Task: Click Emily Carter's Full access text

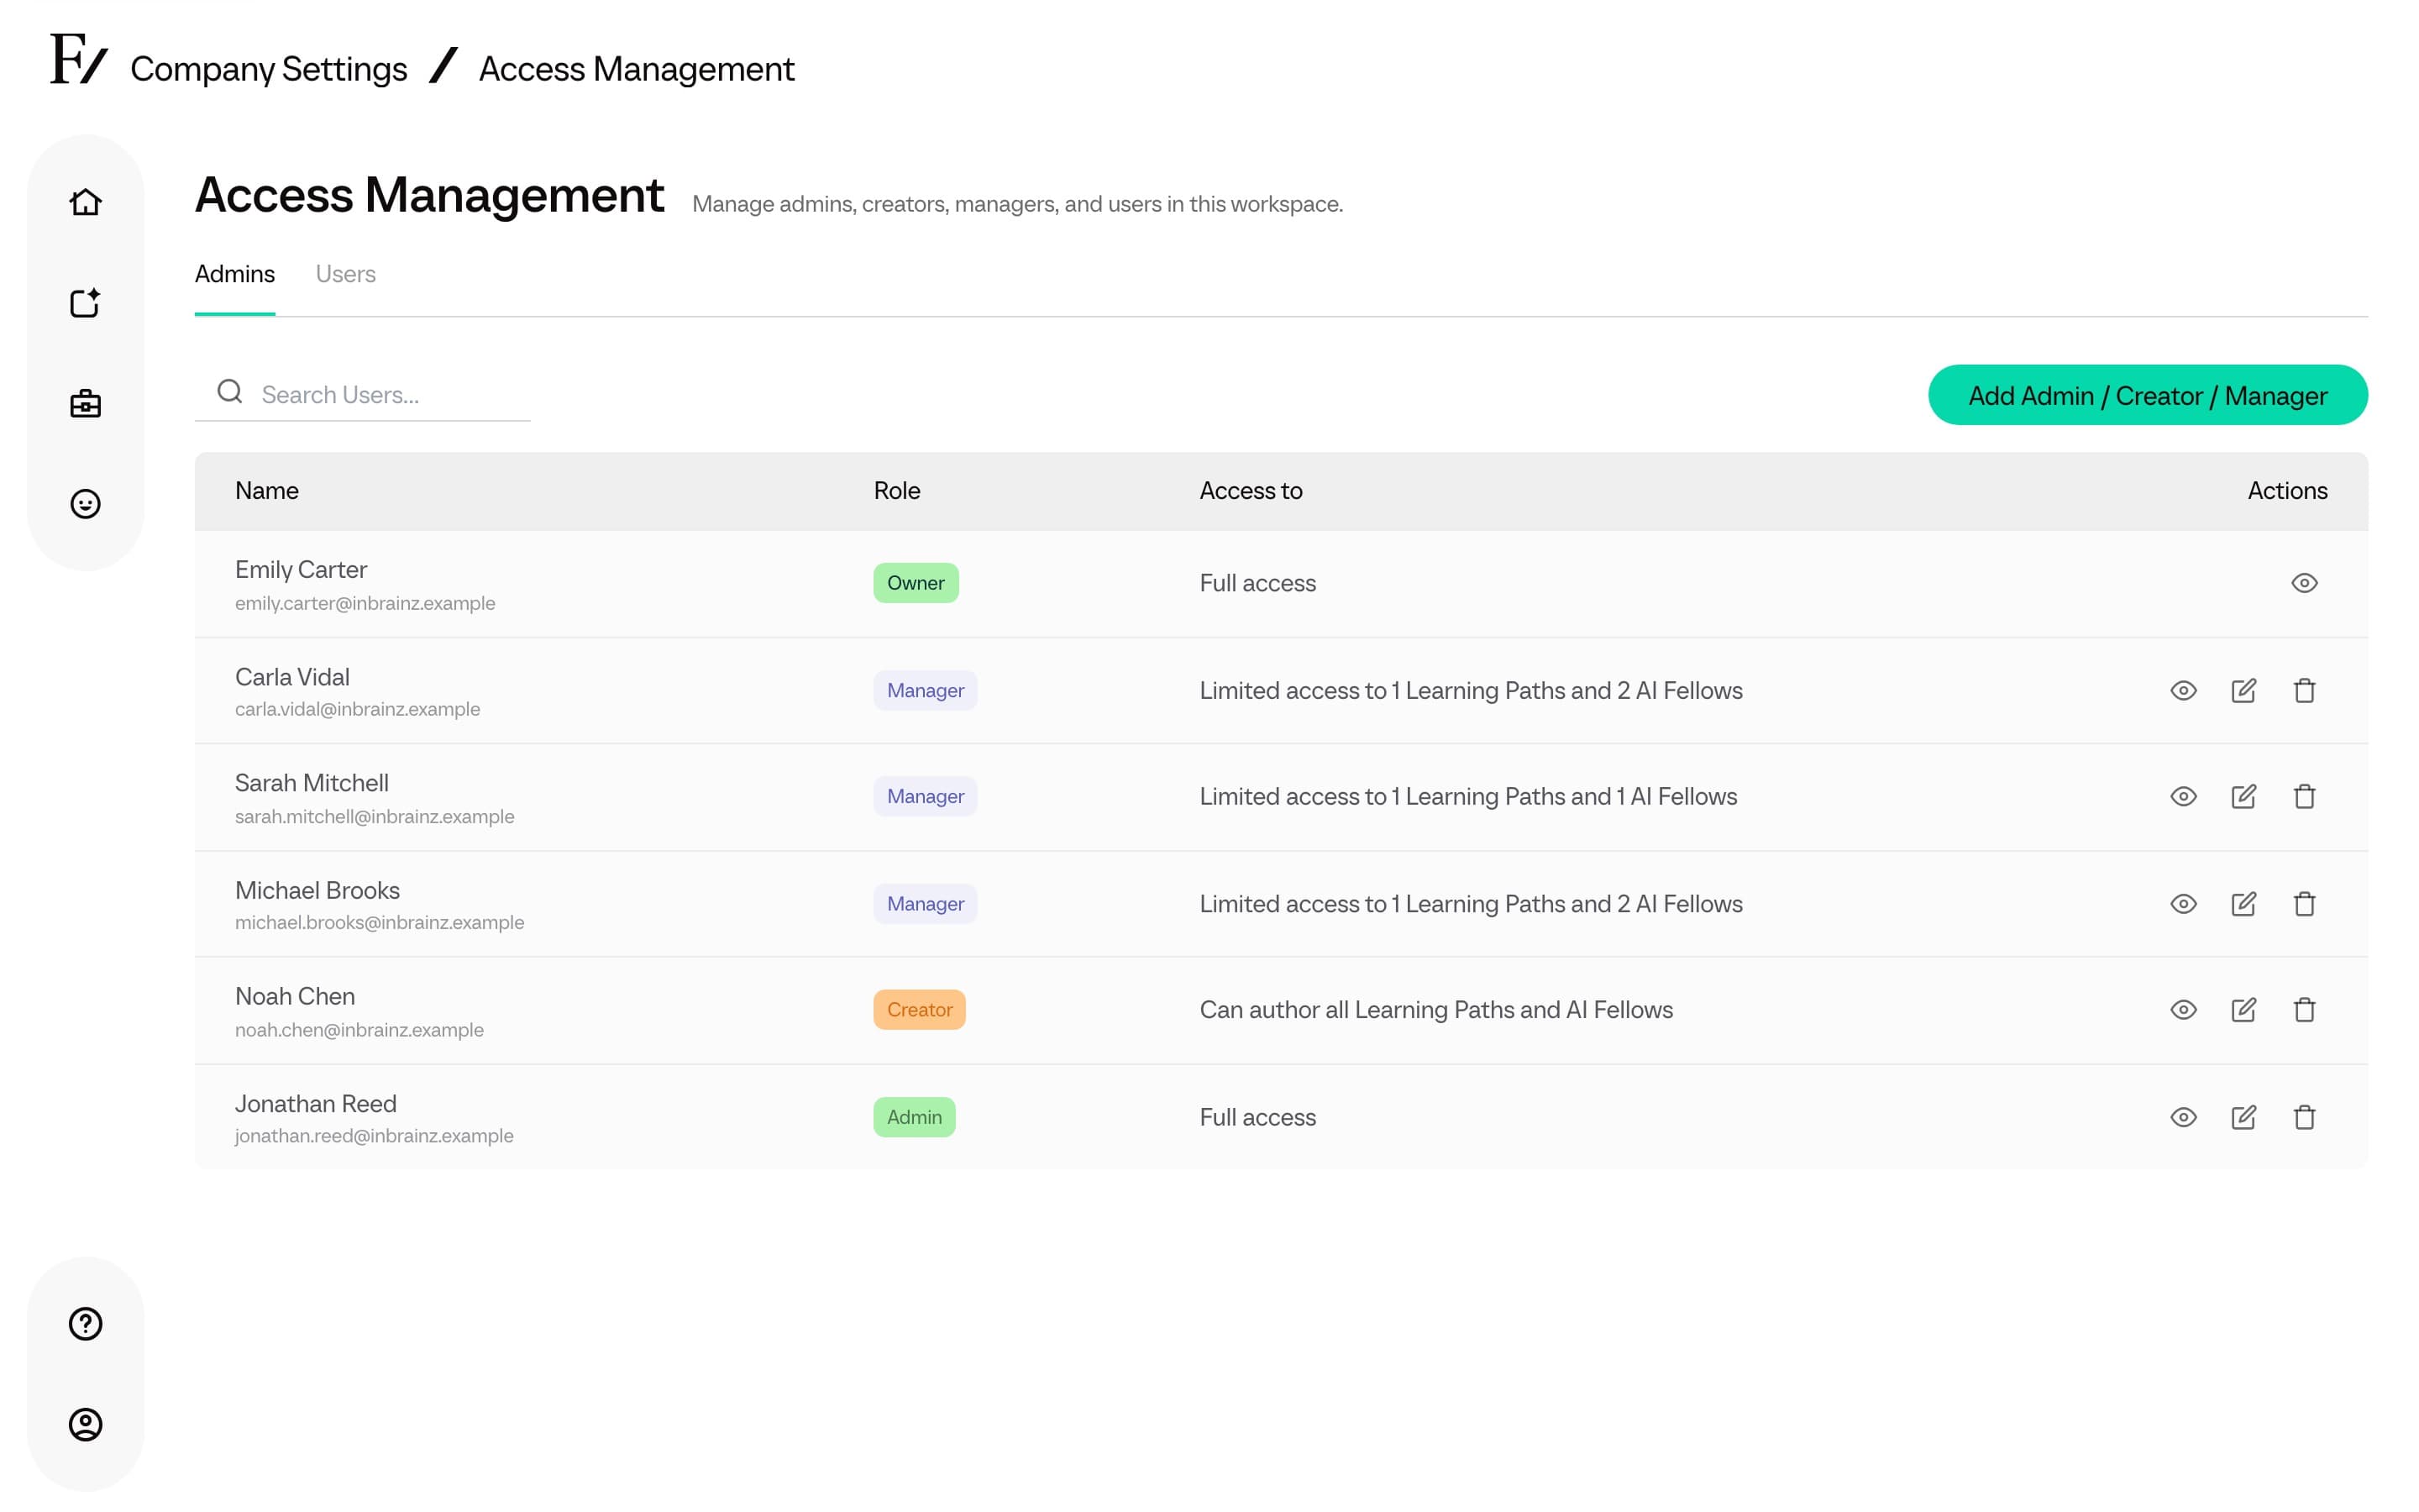Action: point(1257,583)
